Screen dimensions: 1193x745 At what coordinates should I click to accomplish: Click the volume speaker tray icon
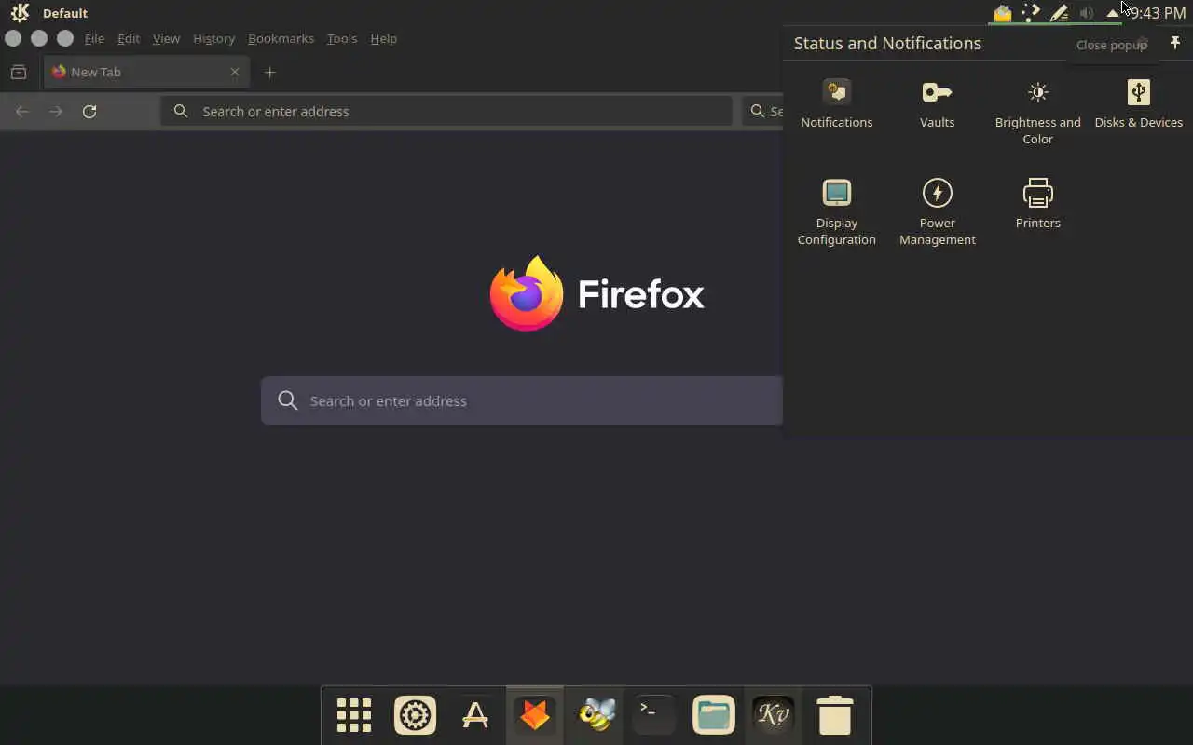1086,13
